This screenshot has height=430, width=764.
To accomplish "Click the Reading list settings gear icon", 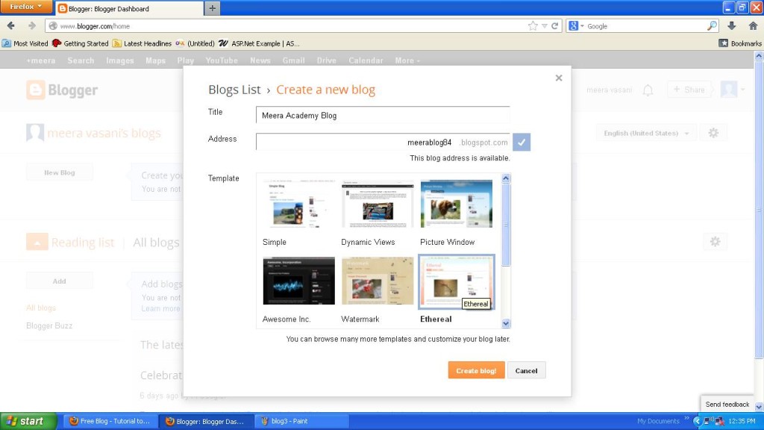I will click(716, 241).
